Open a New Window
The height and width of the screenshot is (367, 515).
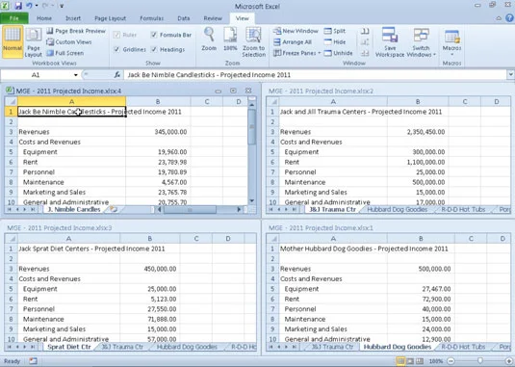click(296, 31)
